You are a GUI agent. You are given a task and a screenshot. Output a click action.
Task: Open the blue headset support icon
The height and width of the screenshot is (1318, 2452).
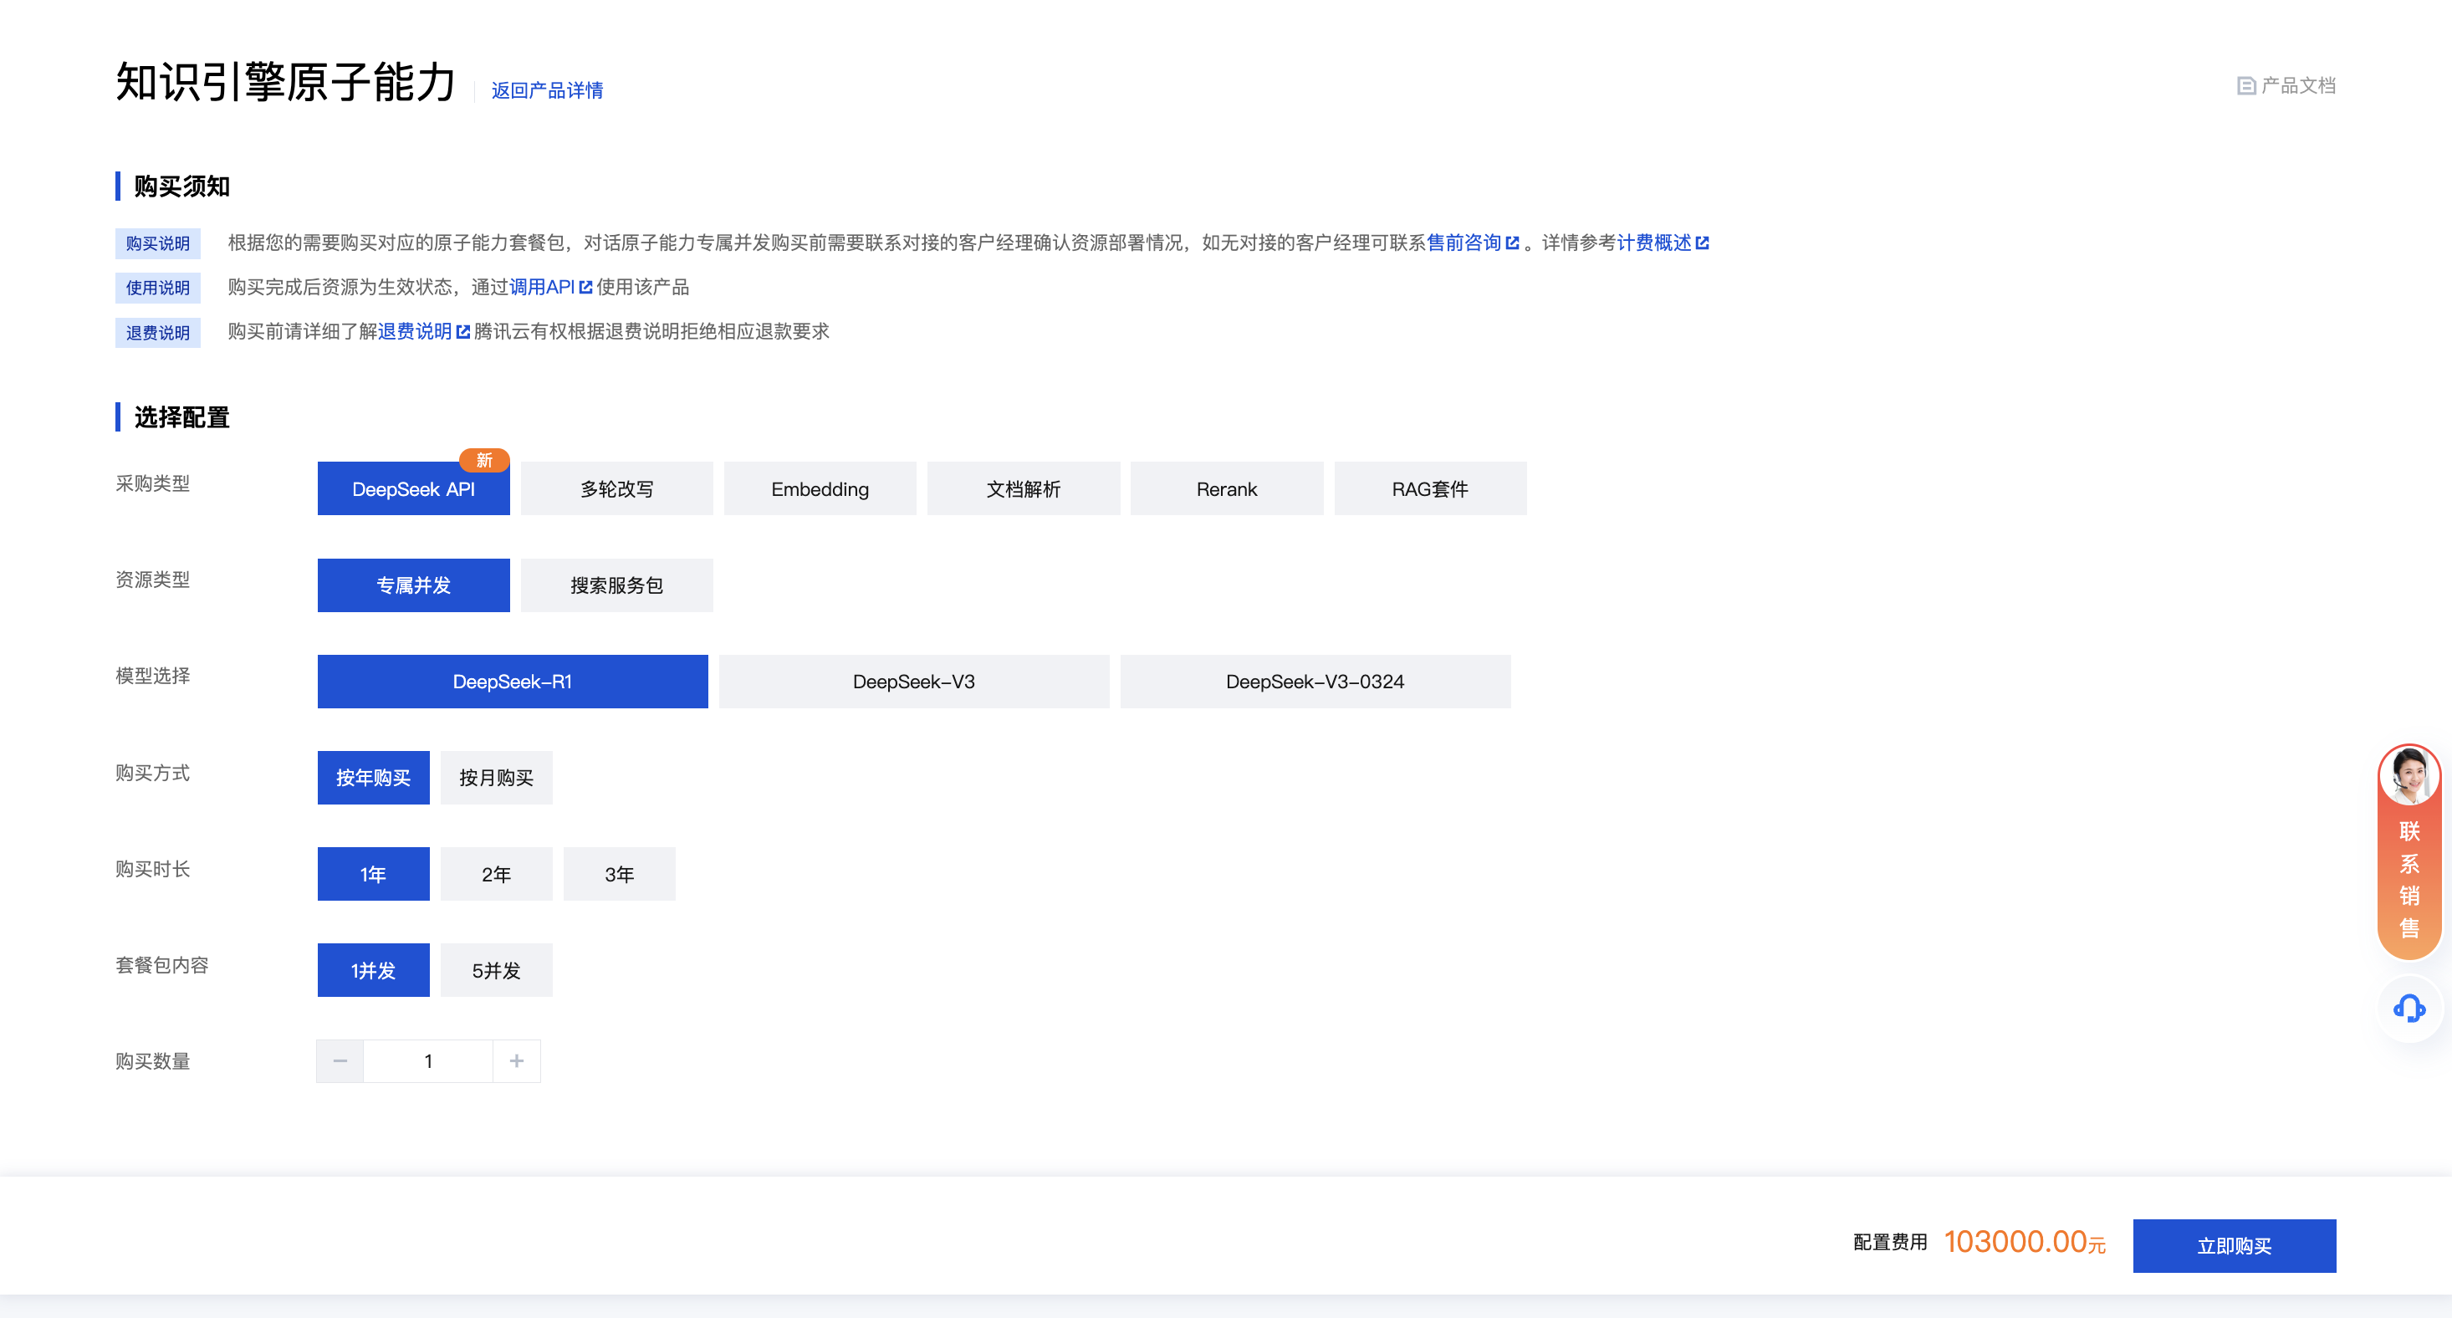(x=2409, y=1008)
